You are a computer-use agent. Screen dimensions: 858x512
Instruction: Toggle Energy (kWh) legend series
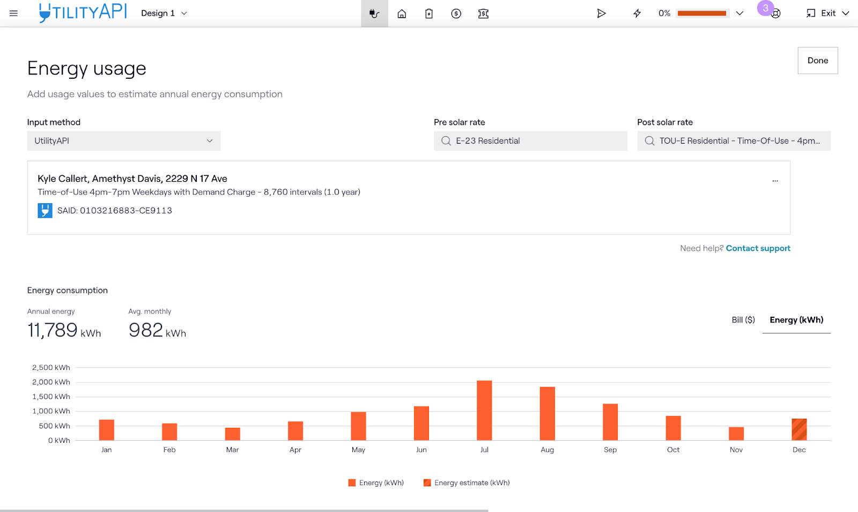point(376,483)
